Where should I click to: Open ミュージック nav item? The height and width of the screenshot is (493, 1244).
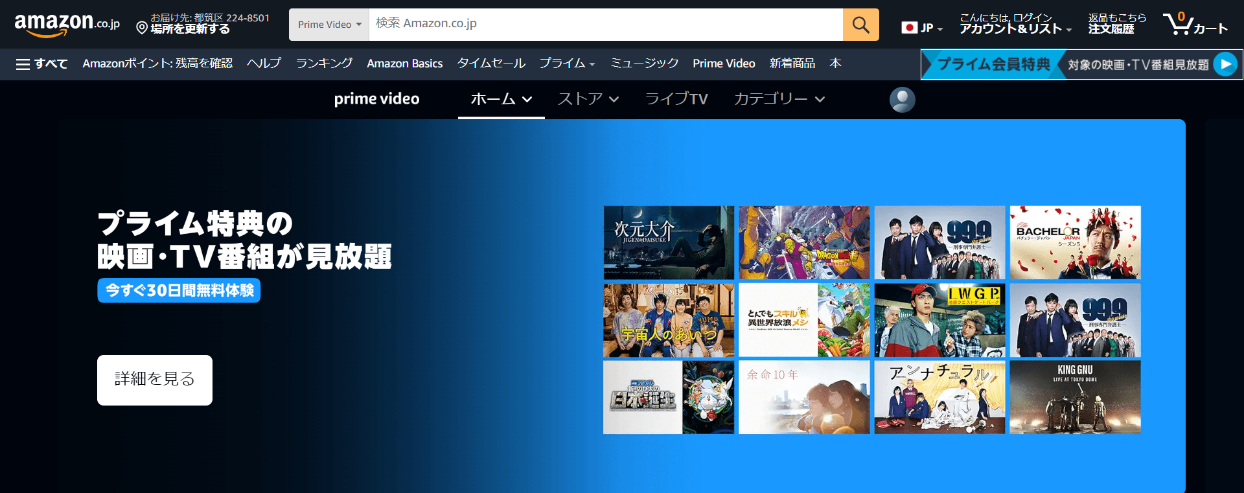pyautogui.click(x=644, y=63)
